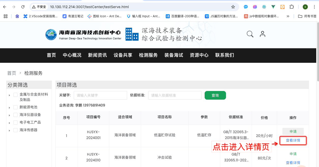Viewport: 319px width, 167px height.
Task: Click the browser forward arrow
Action: pos(14,7)
